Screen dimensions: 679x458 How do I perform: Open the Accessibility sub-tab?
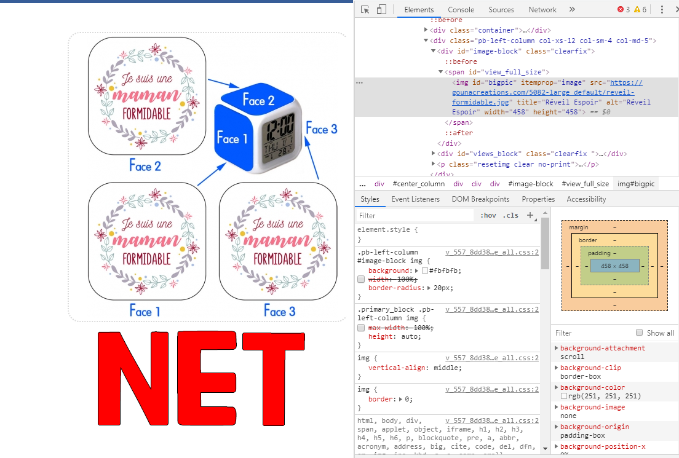[x=586, y=199]
